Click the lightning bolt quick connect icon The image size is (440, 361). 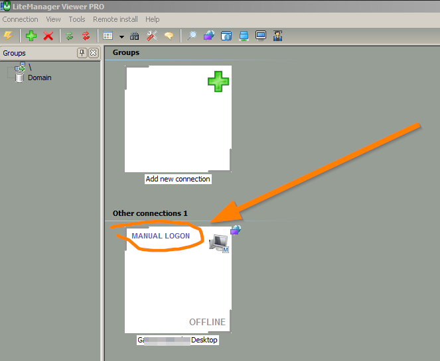[8, 36]
